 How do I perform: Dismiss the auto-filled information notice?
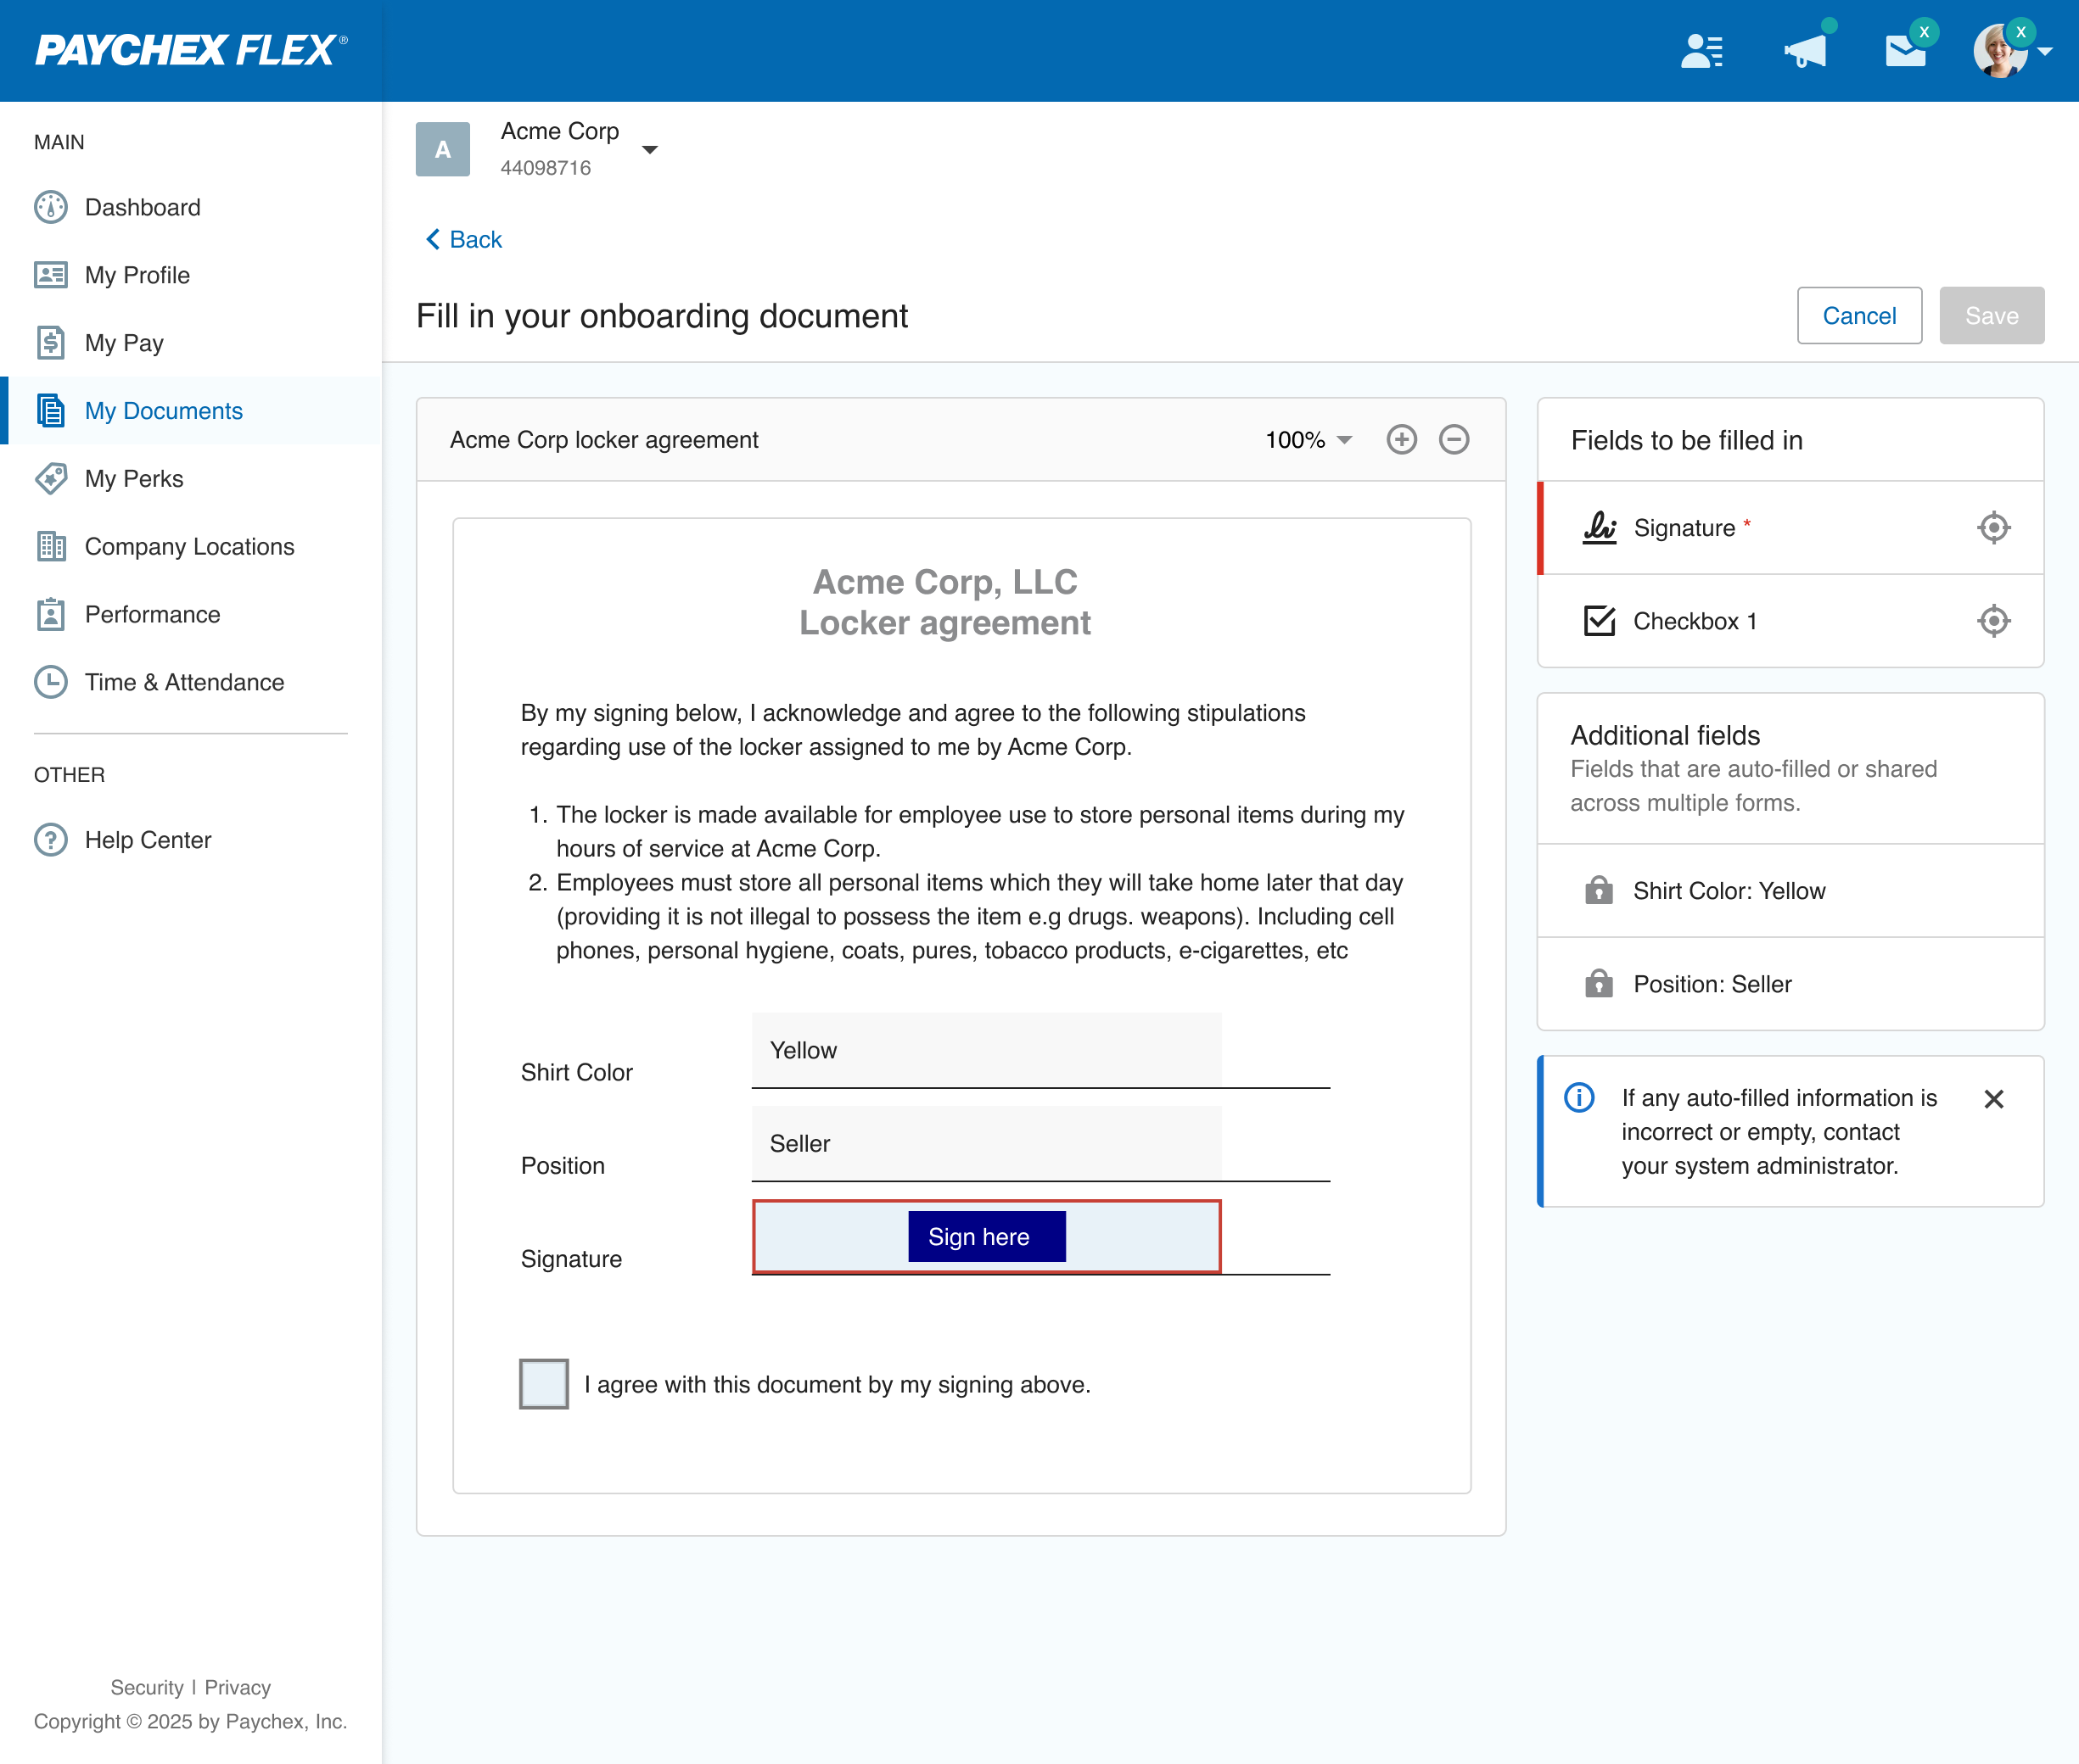pyautogui.click(x=1994, y=1099)
